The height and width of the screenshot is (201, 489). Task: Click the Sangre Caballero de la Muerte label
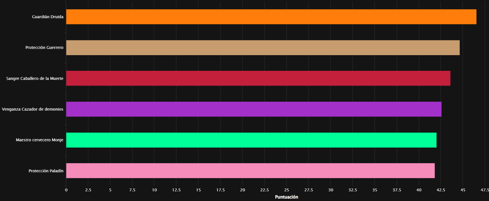coord(35,78)
